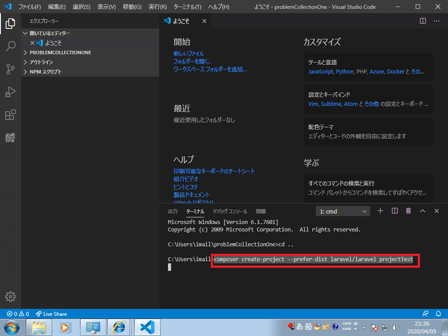Open the ヒントとコツ link

click(x=185, y=186)
